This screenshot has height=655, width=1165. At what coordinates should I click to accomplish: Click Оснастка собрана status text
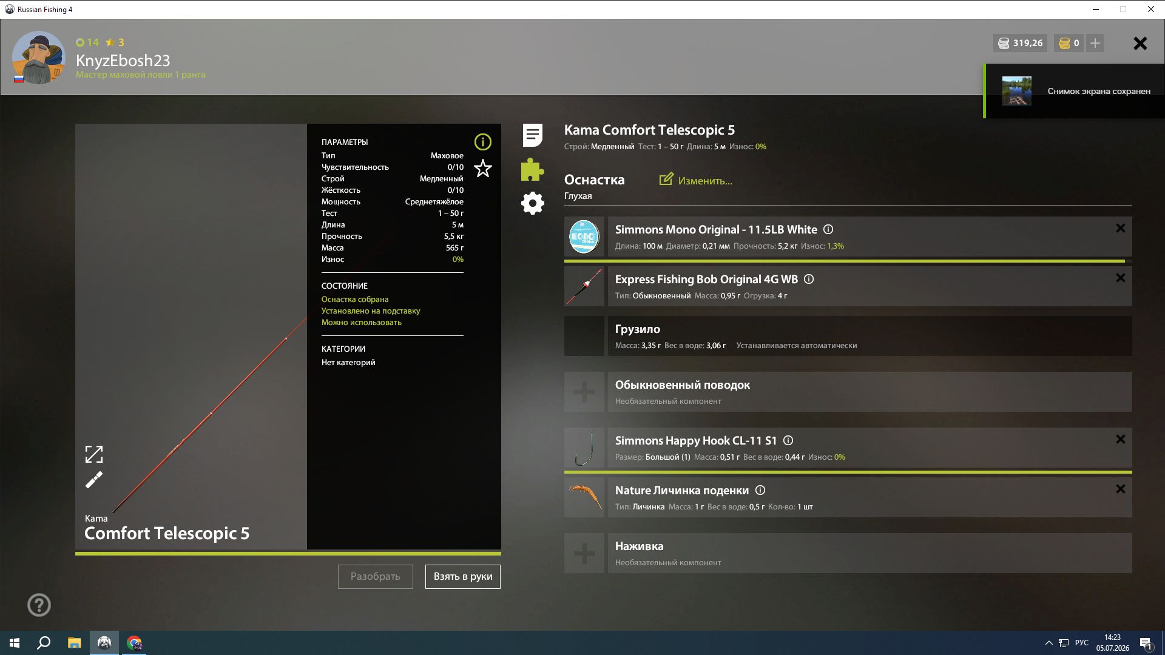(355, 299)
